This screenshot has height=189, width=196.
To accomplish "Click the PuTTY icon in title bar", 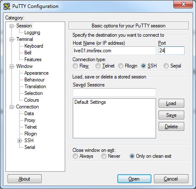I will click(7, 6).
